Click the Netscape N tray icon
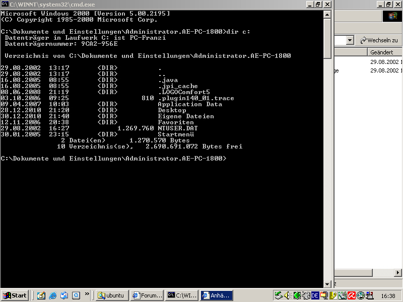Image resolution: width=403 pixels, height=302 pixels. click(361, 295)
